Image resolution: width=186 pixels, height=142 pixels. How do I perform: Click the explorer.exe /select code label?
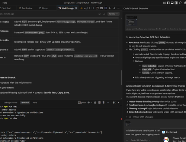86,56
